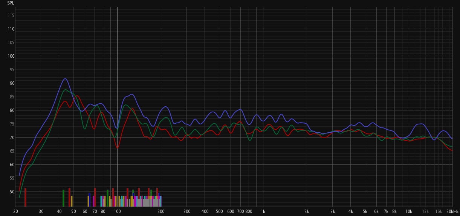
Task: Click the 13k frequency axis label
Action: tap(425, 211)
